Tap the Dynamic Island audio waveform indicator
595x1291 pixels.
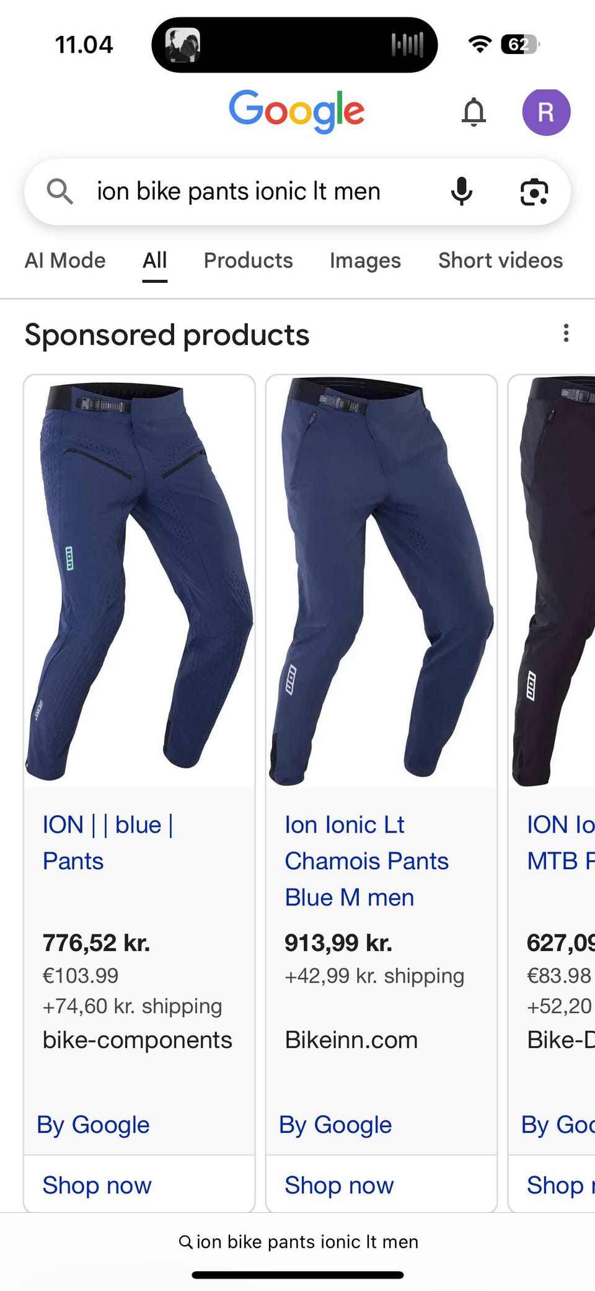pos(408,45)
